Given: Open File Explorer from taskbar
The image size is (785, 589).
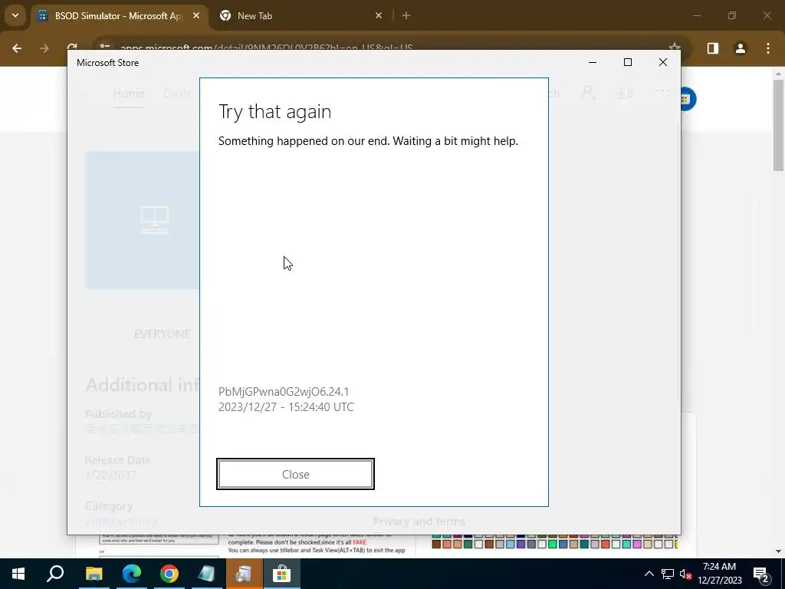Looking at the screenshot, I should point(94,574).
